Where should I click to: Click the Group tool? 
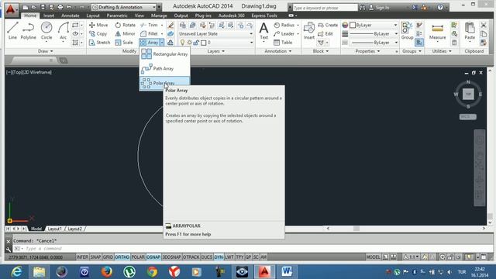(407, 31)
